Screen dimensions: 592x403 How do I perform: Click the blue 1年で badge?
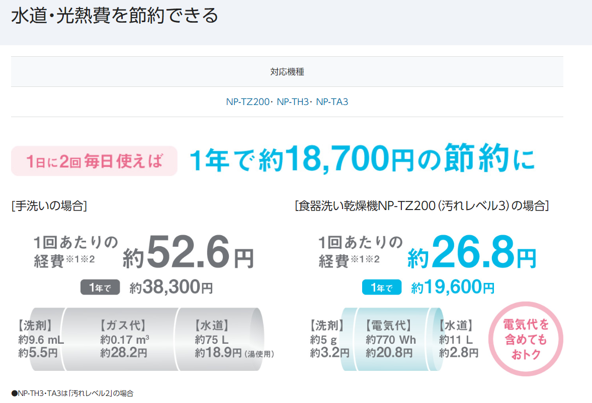[382, 287]
